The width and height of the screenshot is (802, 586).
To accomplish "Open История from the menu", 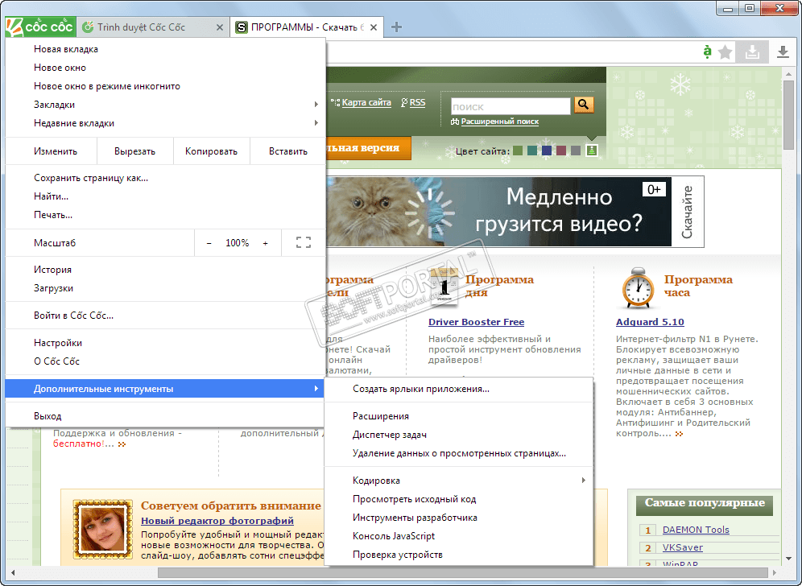I will coord(165,270).
